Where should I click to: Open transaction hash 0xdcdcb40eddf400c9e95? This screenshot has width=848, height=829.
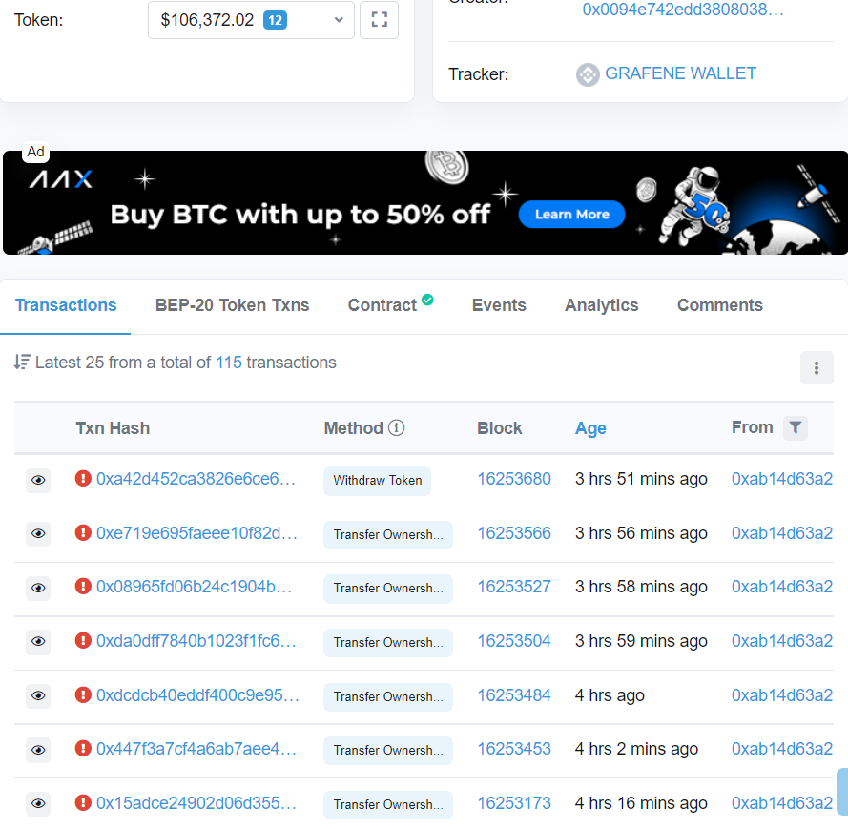pos(198,694)
